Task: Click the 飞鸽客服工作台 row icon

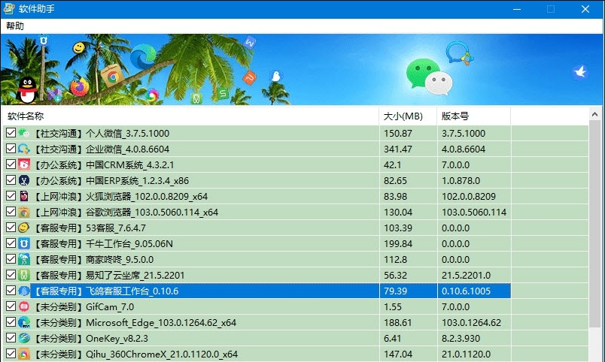Action: [x=24, y=291]
